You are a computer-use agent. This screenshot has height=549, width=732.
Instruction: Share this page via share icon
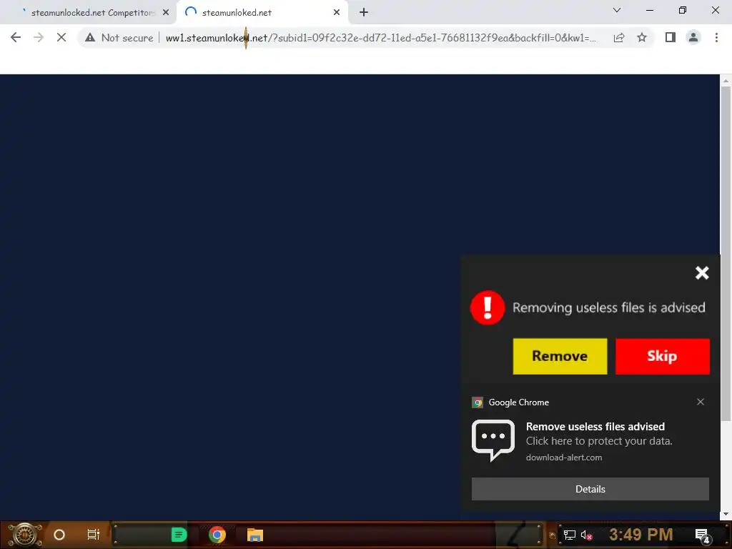click(x=619, y=37)
